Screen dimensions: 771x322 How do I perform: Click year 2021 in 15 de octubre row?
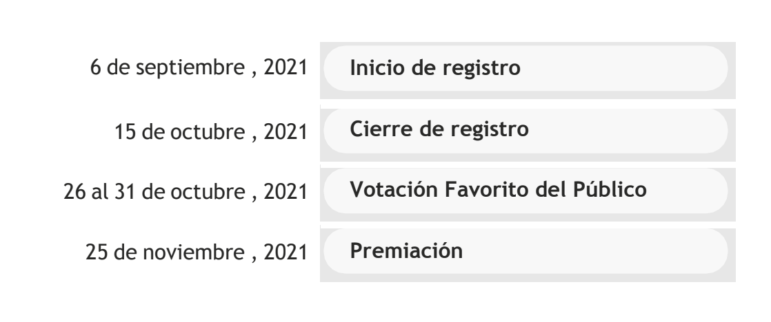point(286,131)
